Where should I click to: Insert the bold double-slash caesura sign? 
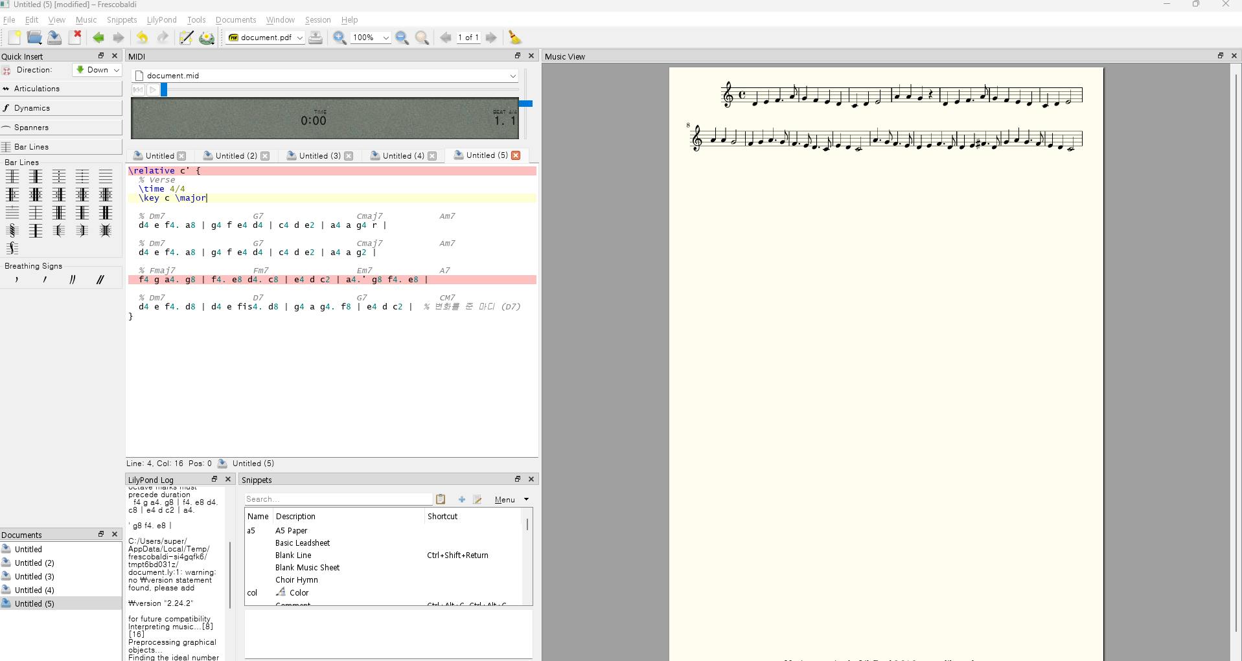click(100, 280)
